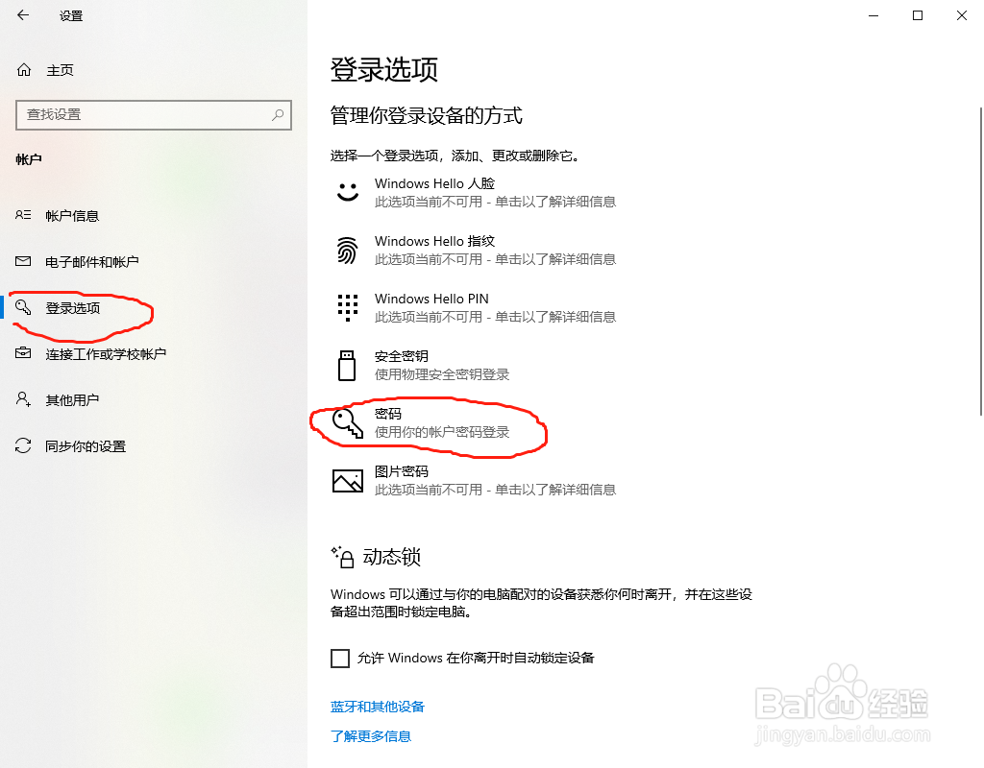Click the 动态锁 heading text
The width and height of the screenshot is (984, 768).
392,557
